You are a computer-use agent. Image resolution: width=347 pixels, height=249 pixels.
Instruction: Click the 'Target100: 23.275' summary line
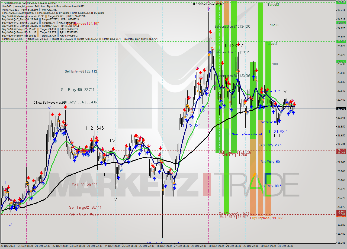tap(79, 39)
